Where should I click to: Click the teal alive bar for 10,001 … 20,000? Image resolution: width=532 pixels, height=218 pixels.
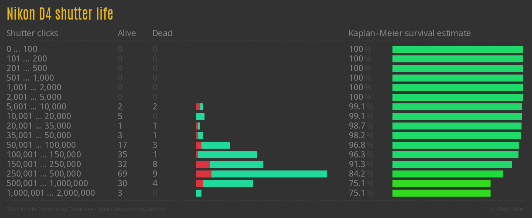pos(200,116)
